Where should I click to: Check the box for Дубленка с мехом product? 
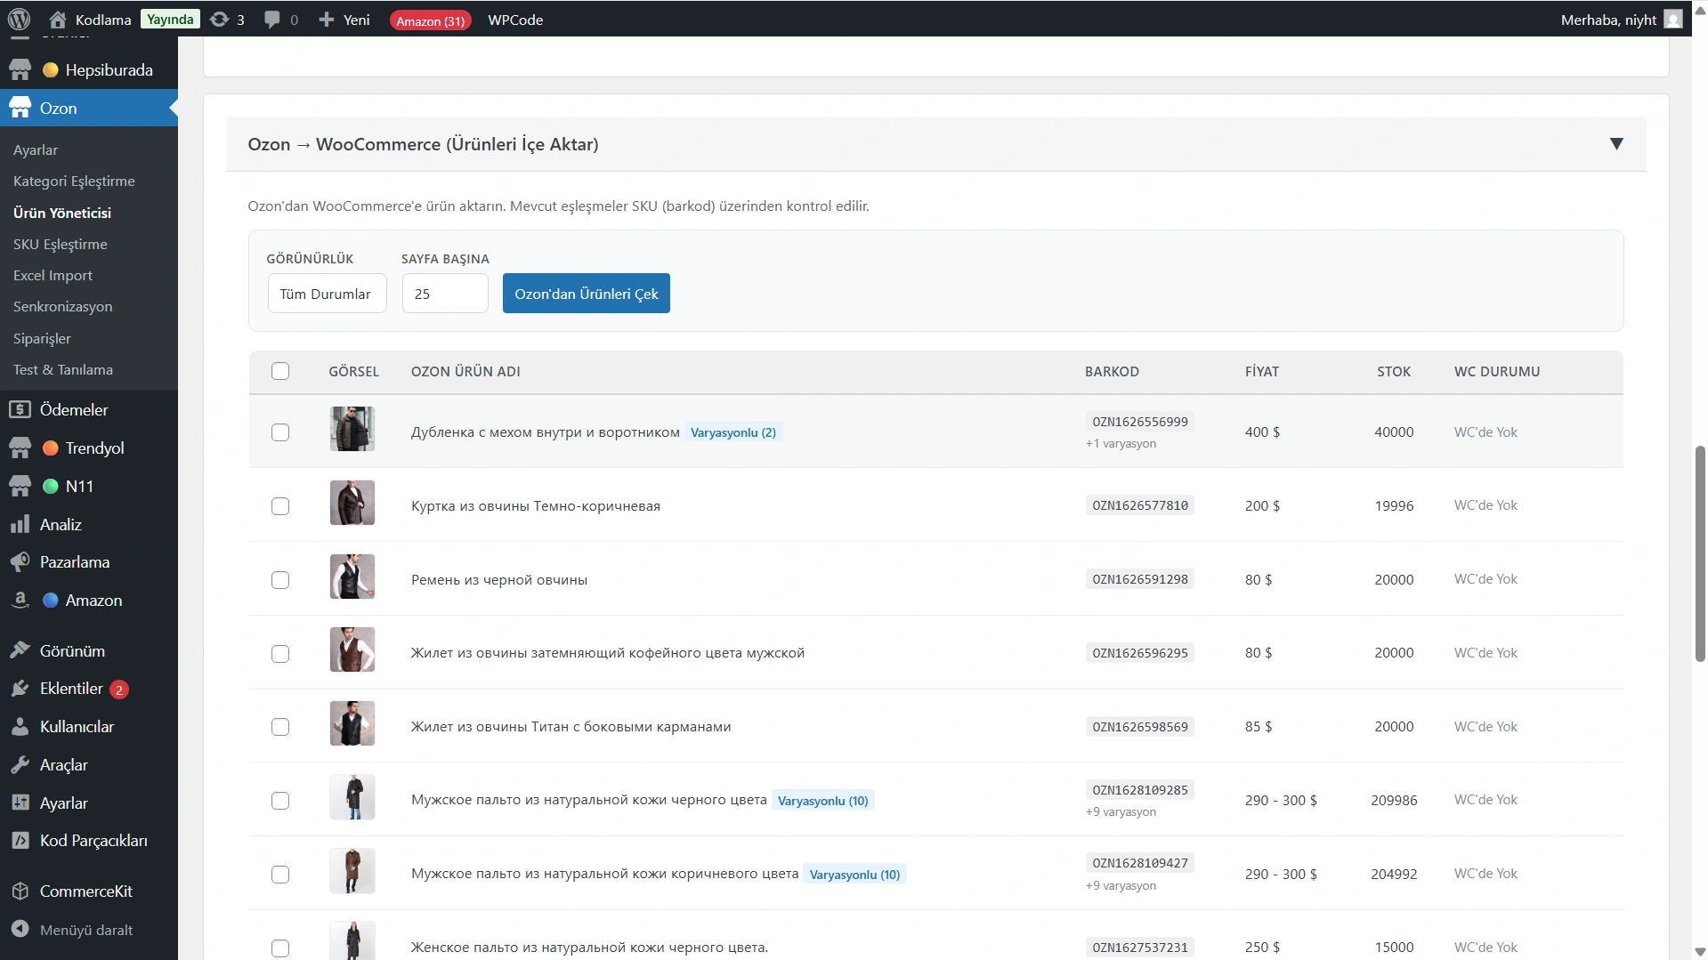coord(280,432)
